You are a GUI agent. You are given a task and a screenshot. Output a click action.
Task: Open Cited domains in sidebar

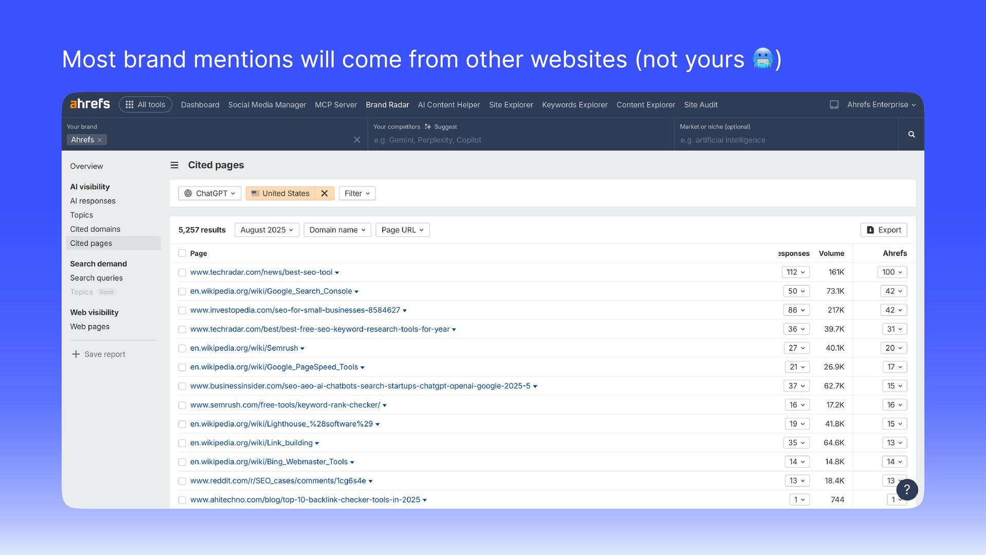[x=95, y=229]
